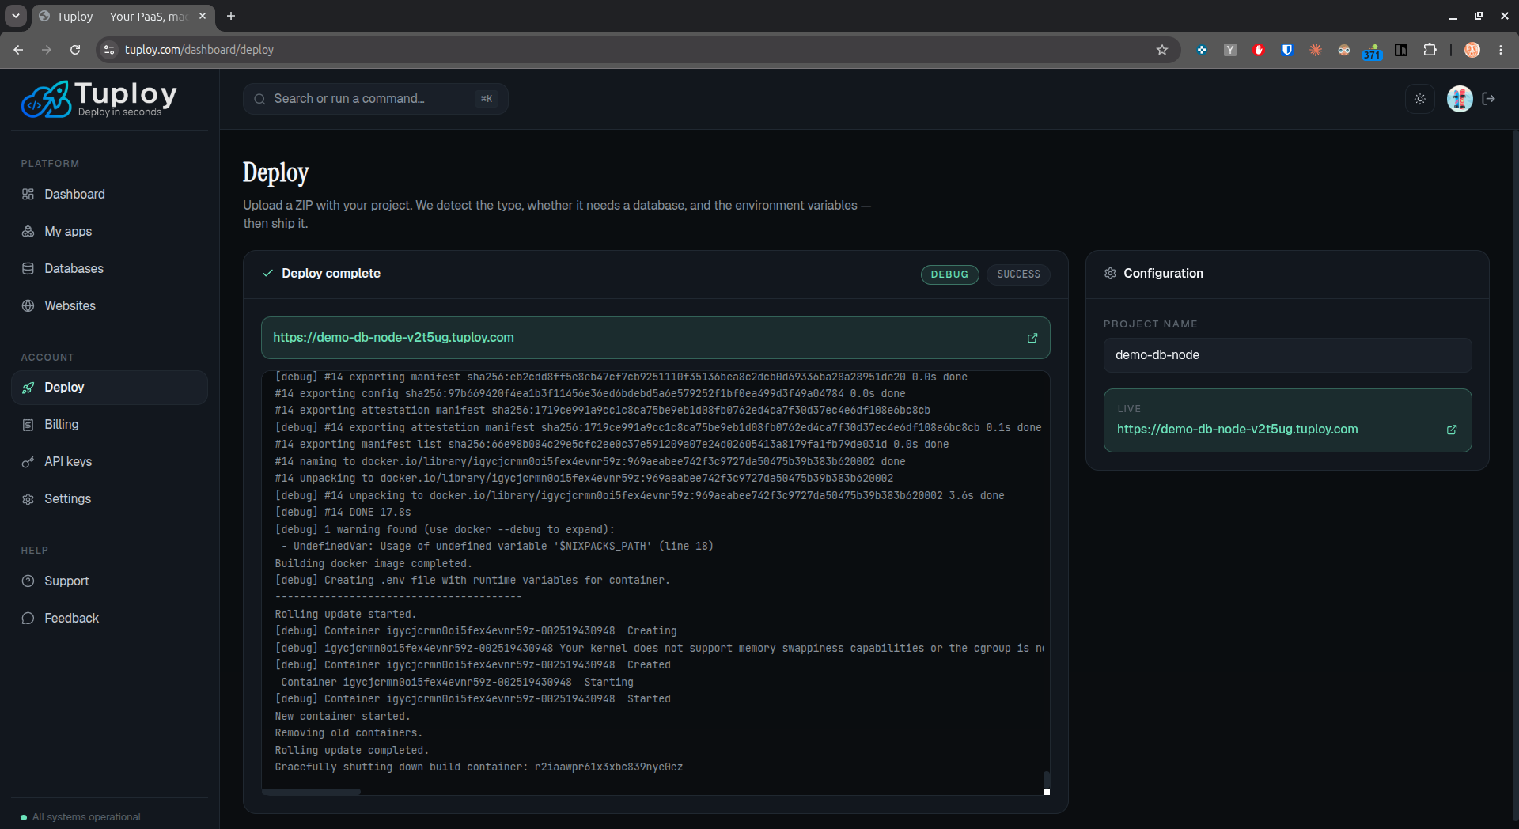Click the red stop-hand extension icon

coord(1259,50)
